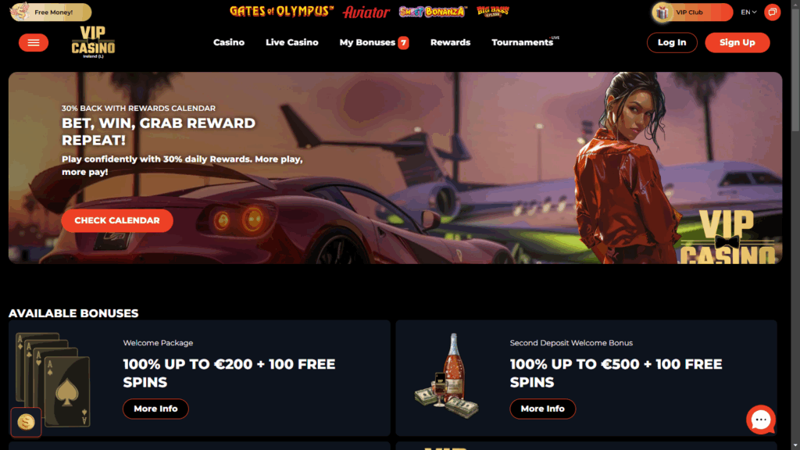Screen dimensions: 800x450
Task: Open the red notifications icon at top right
Action: (772, 12)
